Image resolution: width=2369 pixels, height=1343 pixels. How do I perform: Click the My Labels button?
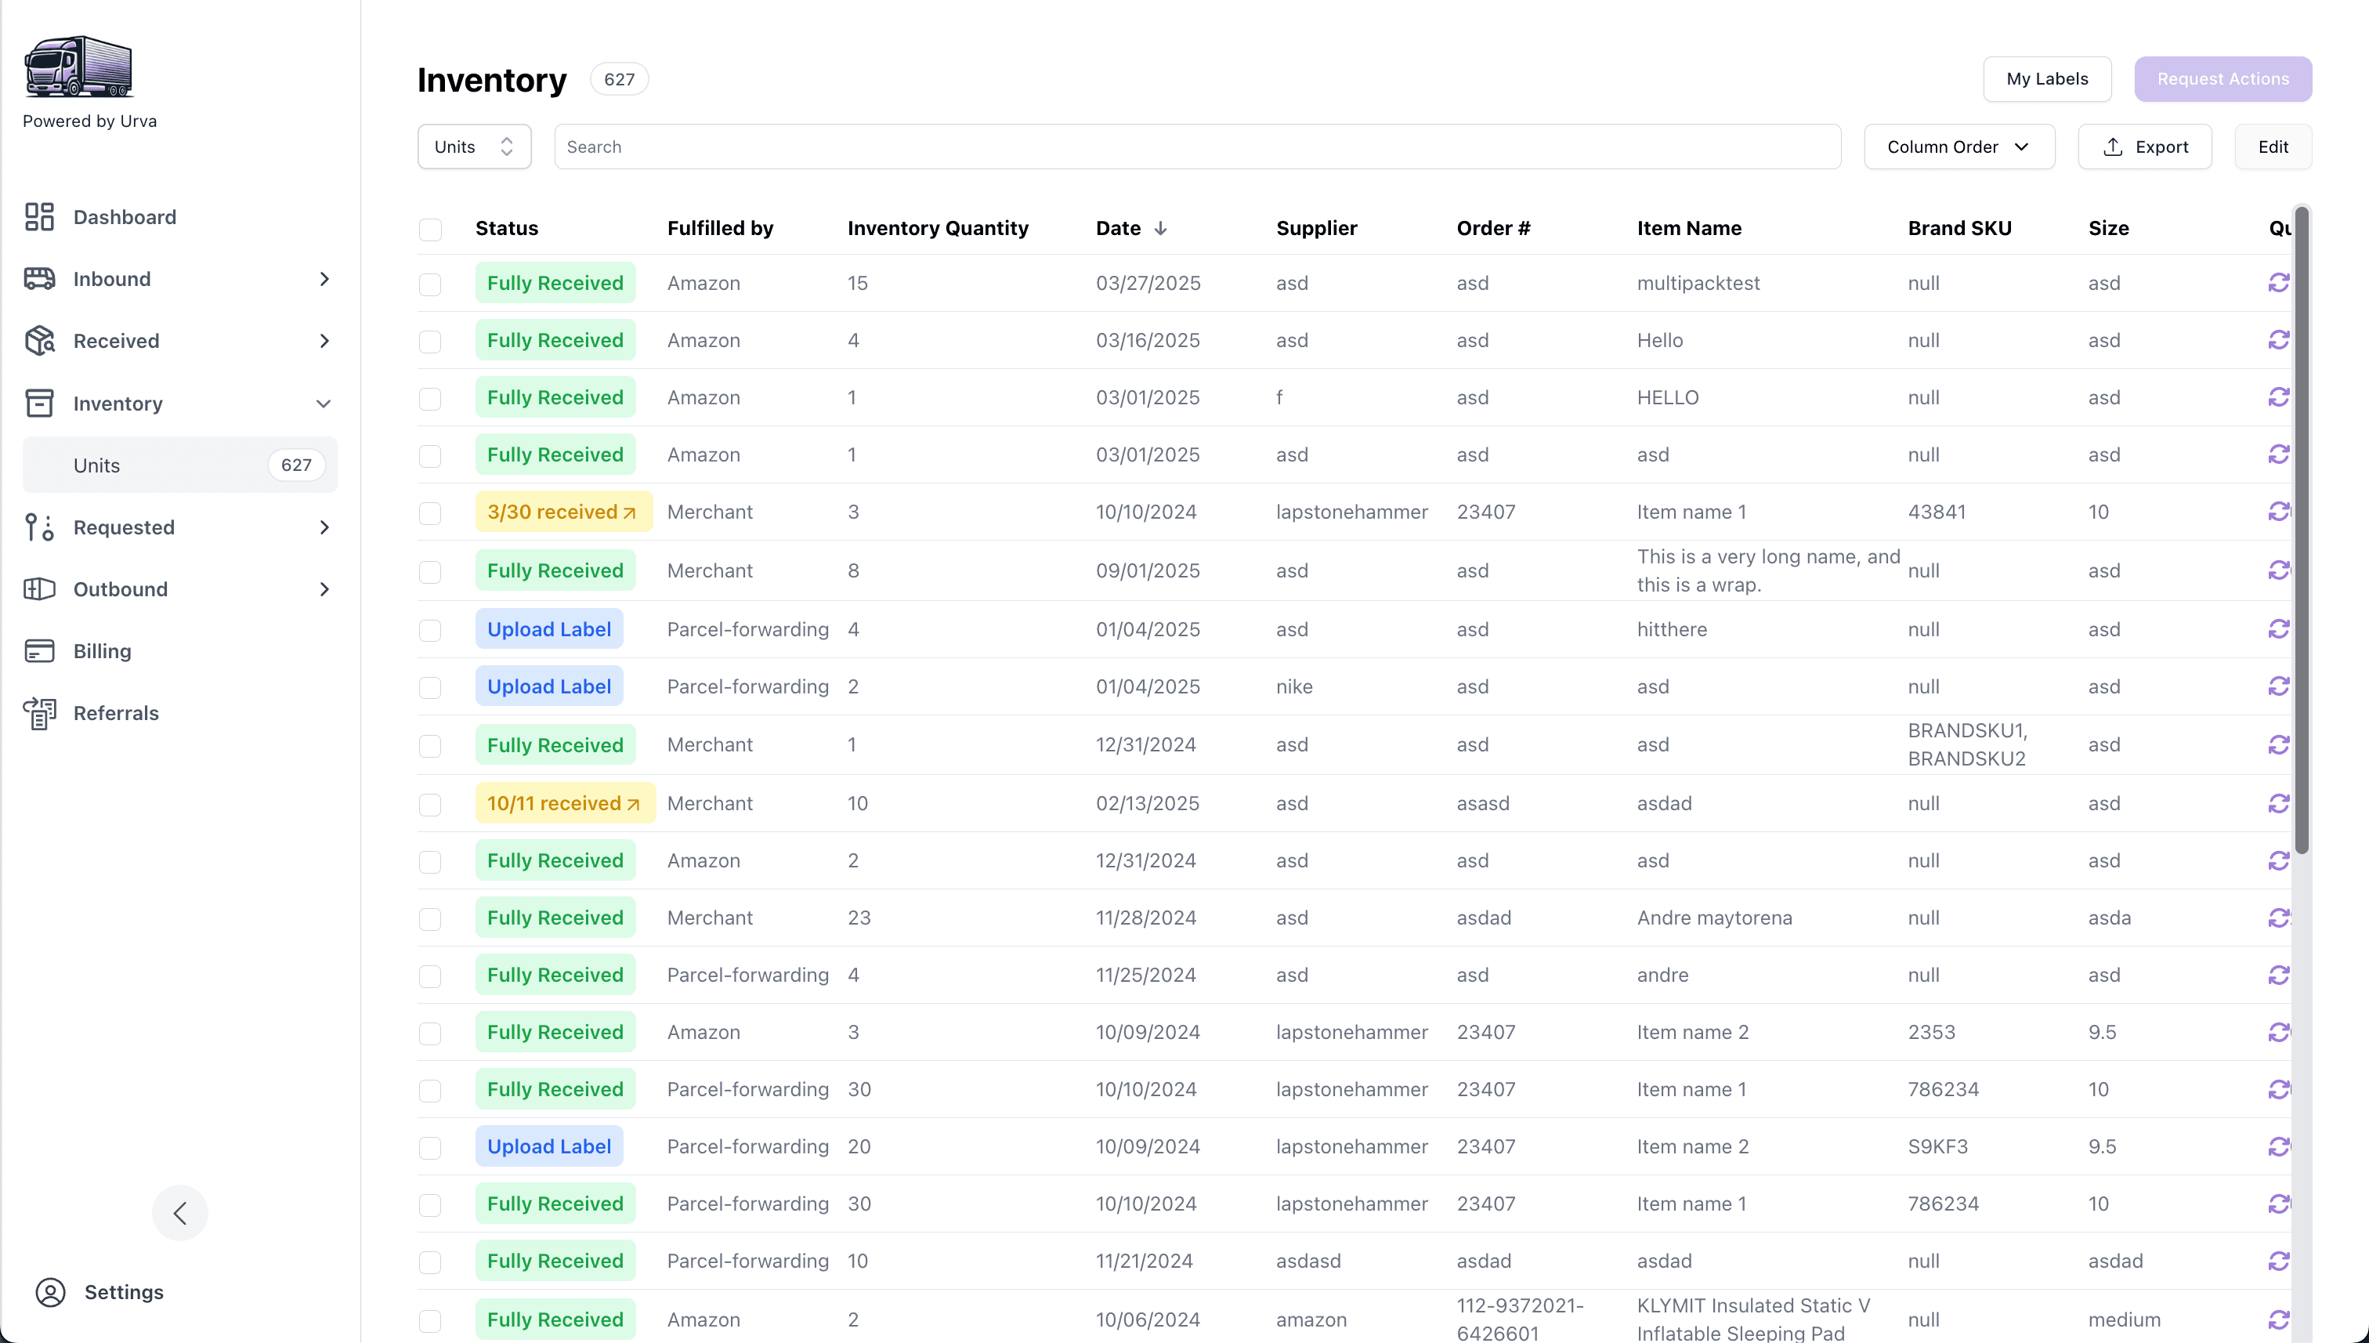pos(2046,78)
